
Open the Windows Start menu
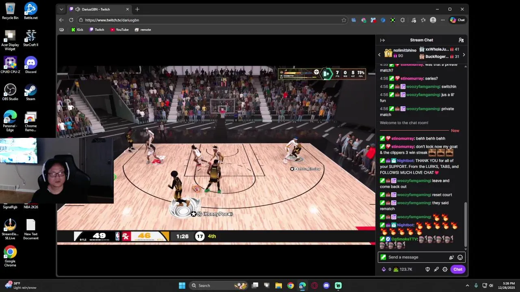click(182, 286)
